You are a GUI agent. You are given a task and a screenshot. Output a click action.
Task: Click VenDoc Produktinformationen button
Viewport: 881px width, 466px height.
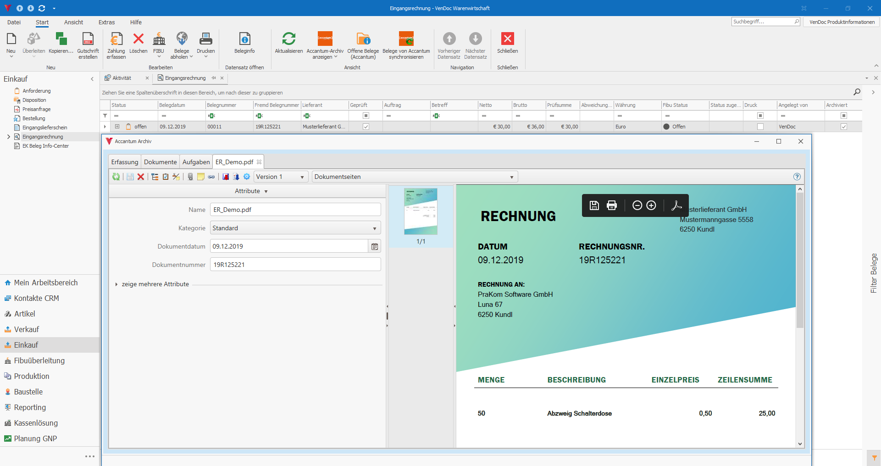(842, 22)
